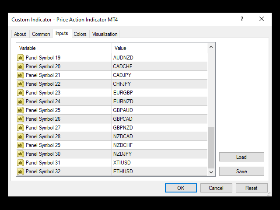Viewport: 280px width, 210px height.
Task: Click the string icon beside Panel Symbol 27
Action: pos(21,128)
